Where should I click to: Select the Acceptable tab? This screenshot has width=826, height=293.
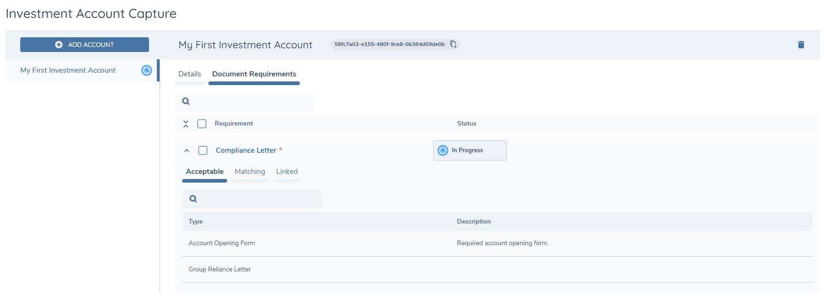pyautogui.click(x=205, y=172)
